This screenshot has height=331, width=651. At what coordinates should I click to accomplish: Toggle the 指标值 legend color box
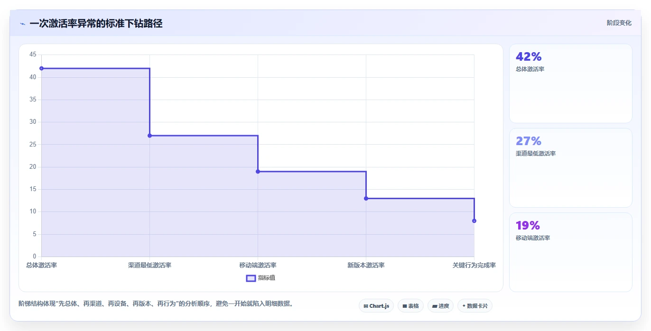(251, 278)
